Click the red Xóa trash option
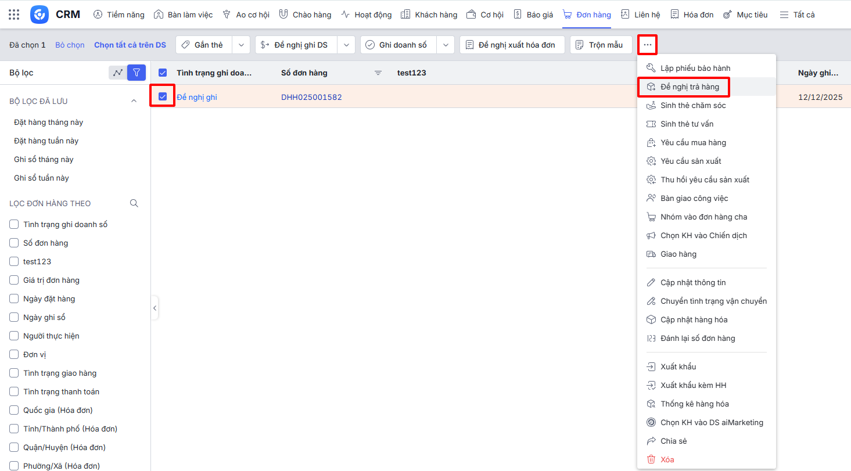851x471 pixels. tap(667, 459)
